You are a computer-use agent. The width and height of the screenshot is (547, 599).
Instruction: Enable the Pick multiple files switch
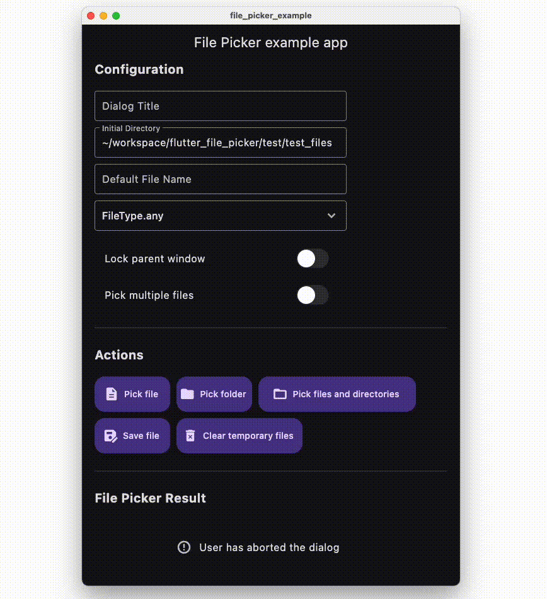313,295
